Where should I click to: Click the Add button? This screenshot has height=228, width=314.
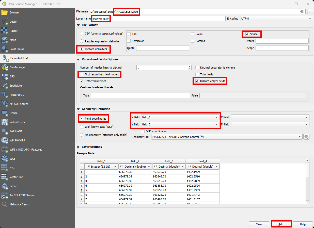[281, 224]
